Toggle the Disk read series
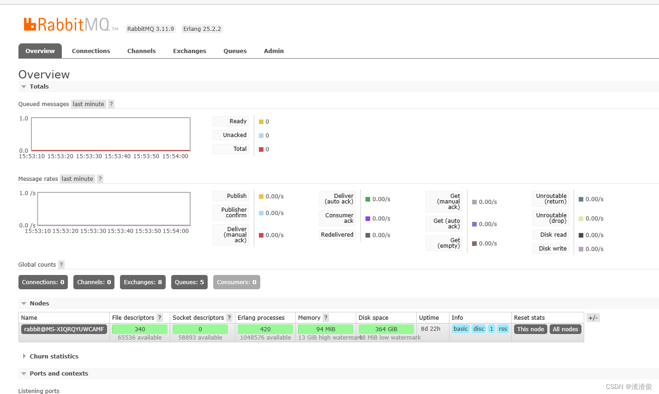 click(551, 235)
